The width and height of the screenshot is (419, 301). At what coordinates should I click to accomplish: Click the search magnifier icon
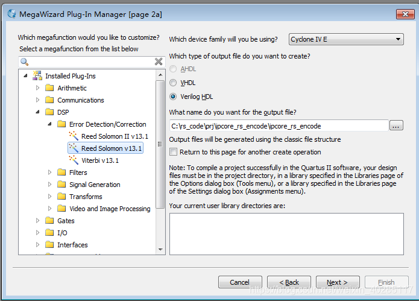24,62
